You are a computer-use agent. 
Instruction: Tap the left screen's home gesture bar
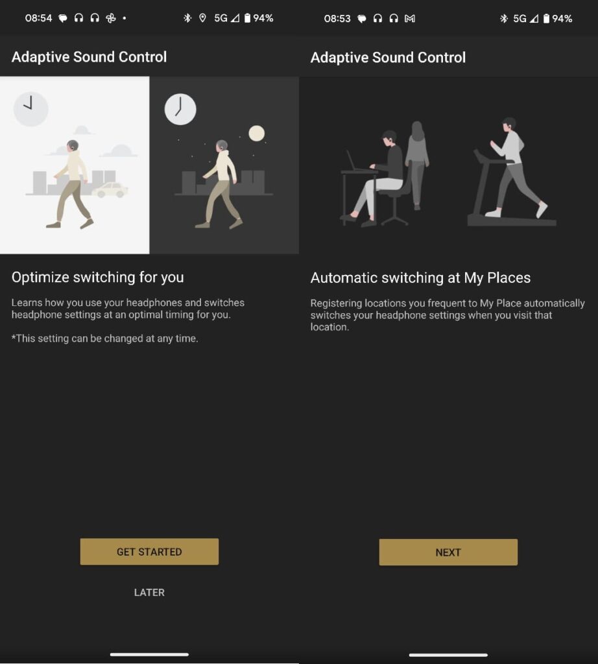point(149,654)
